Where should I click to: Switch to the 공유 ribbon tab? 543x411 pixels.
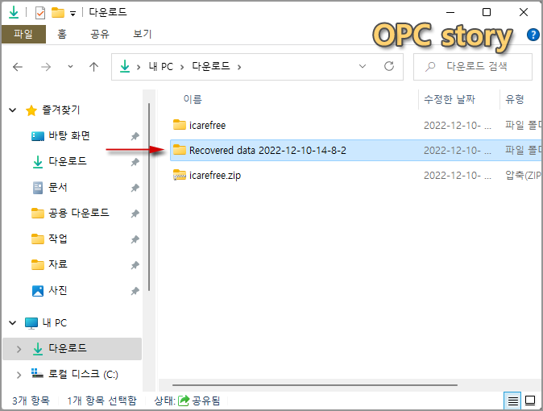pyautogui.click(x=100, y=34)
